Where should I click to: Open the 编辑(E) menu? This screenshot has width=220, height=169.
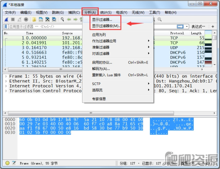(x=26, y=12)
